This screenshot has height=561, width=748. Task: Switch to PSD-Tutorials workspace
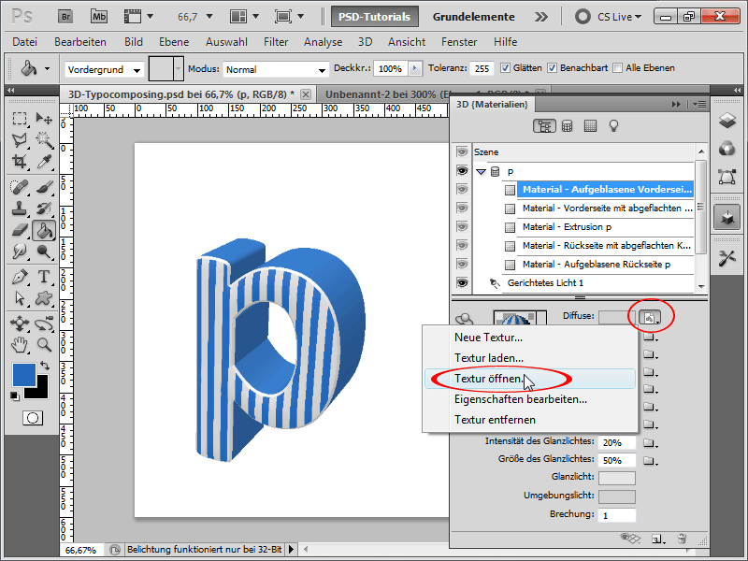[375, 17]
